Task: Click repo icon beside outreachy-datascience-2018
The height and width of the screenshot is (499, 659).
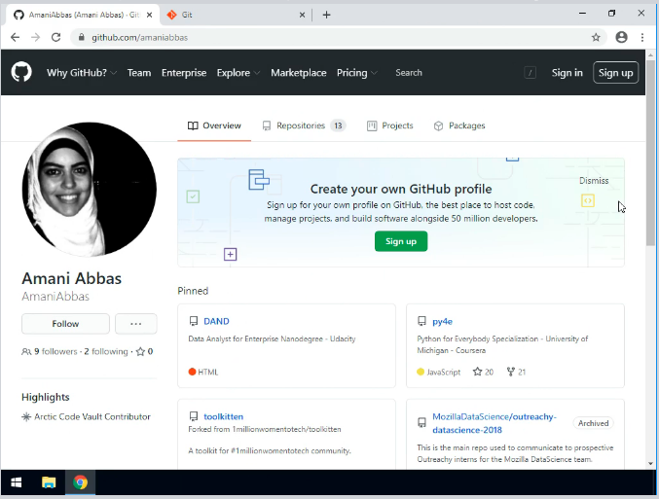Action: (x=421, y=422)
